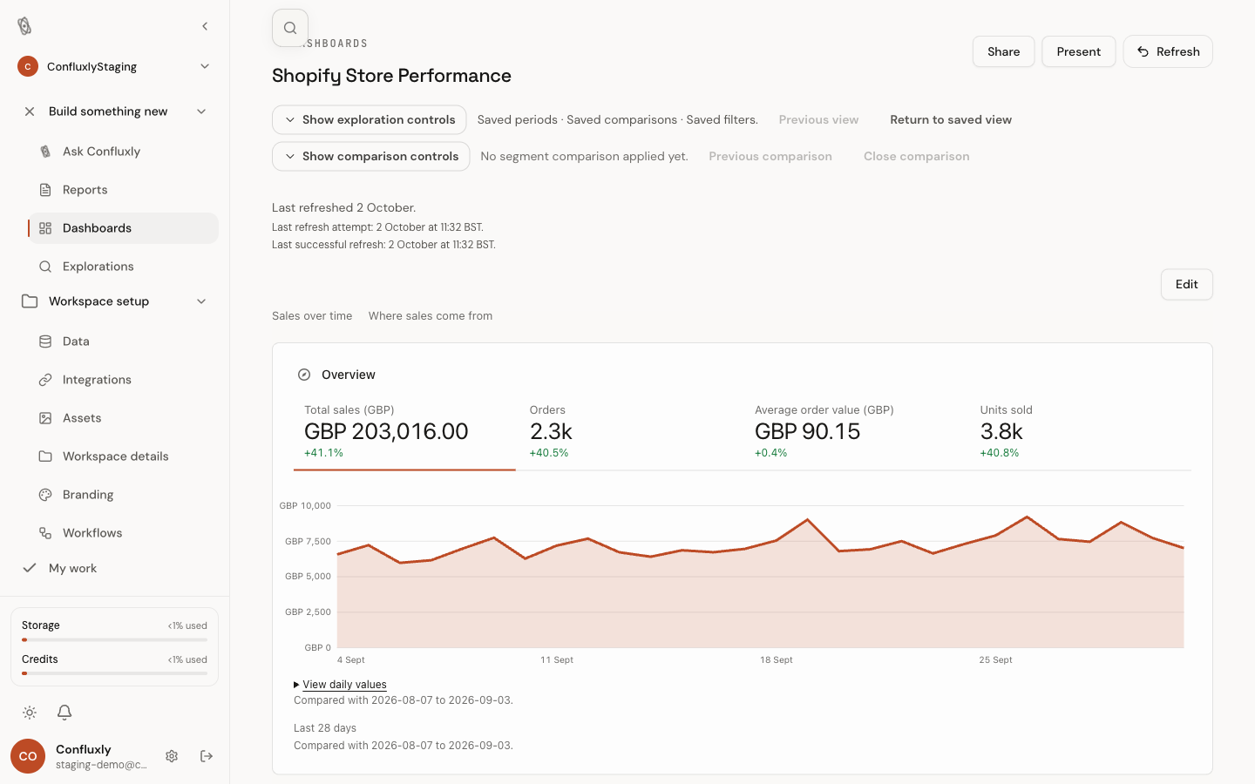Expand Show exploration controls

click(369, 119)
